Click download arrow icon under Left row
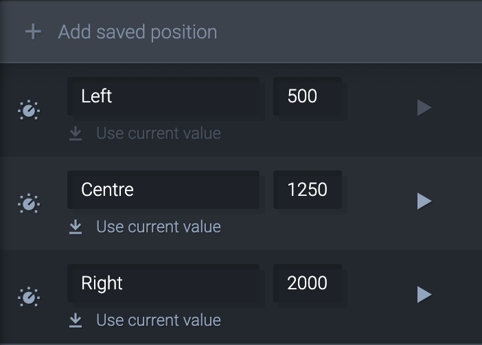This screenshot has width=482, height=345. point(76,134)
